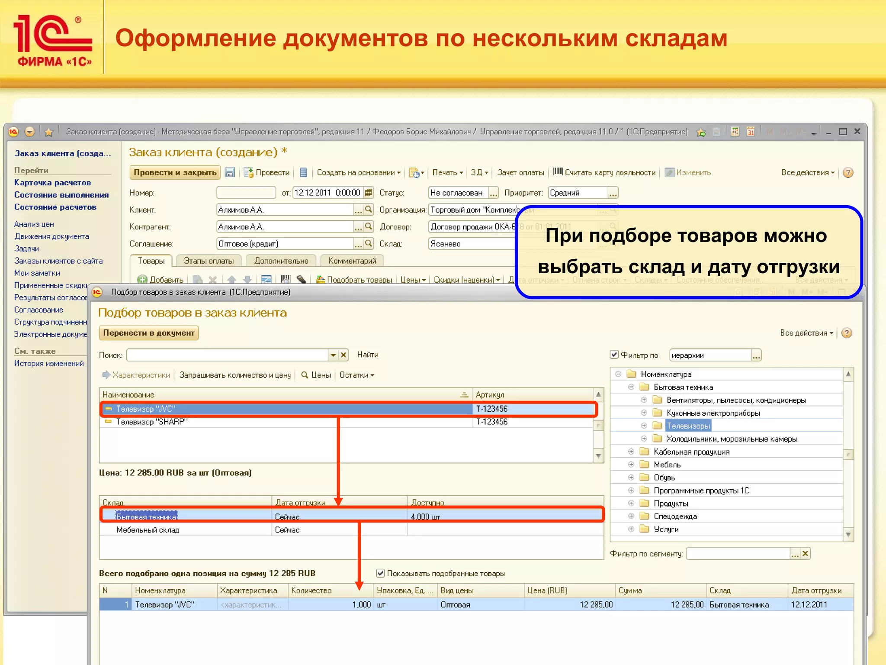Open selection ellipsis for Статус field
Viewport: 886px width, 665px height.
[493, 193]
